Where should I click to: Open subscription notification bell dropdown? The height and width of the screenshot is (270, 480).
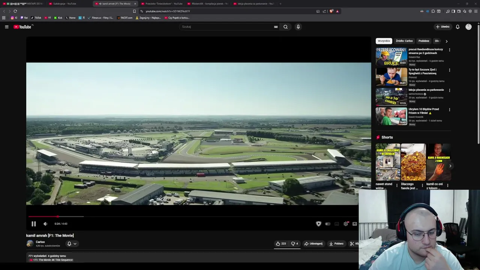click(72, 244)
